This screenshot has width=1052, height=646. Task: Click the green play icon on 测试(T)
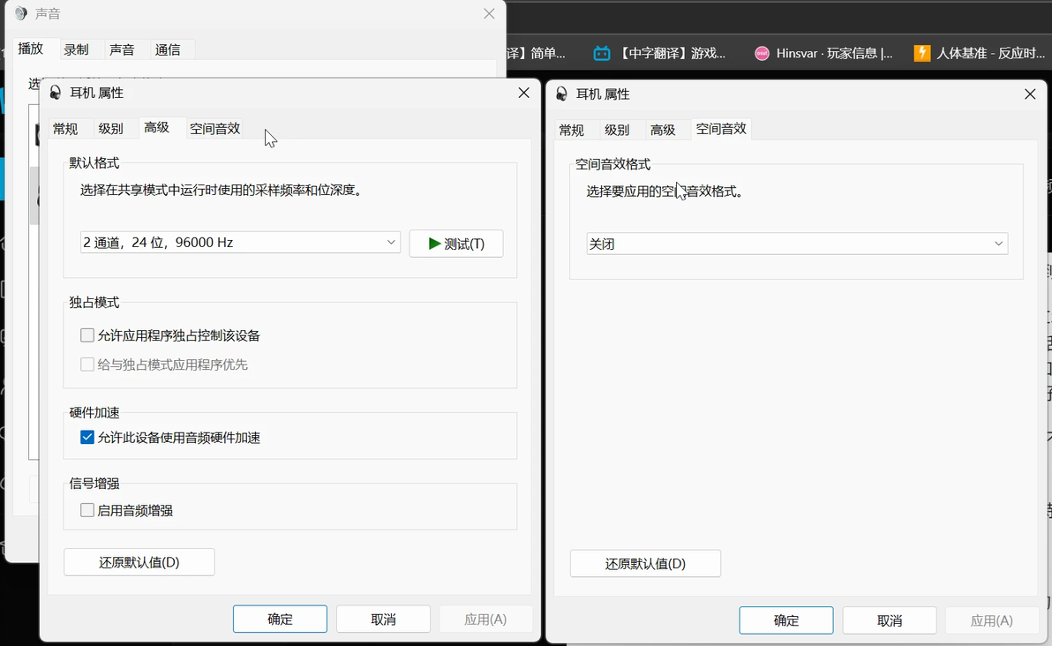435,244
